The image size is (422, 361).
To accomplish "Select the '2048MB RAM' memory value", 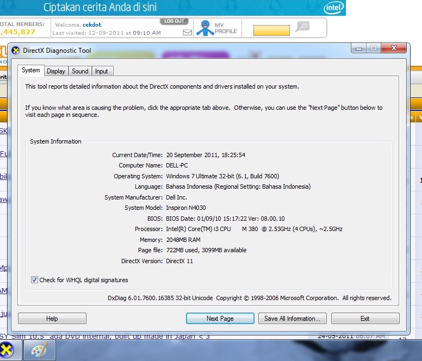I will tap(183, 240).
